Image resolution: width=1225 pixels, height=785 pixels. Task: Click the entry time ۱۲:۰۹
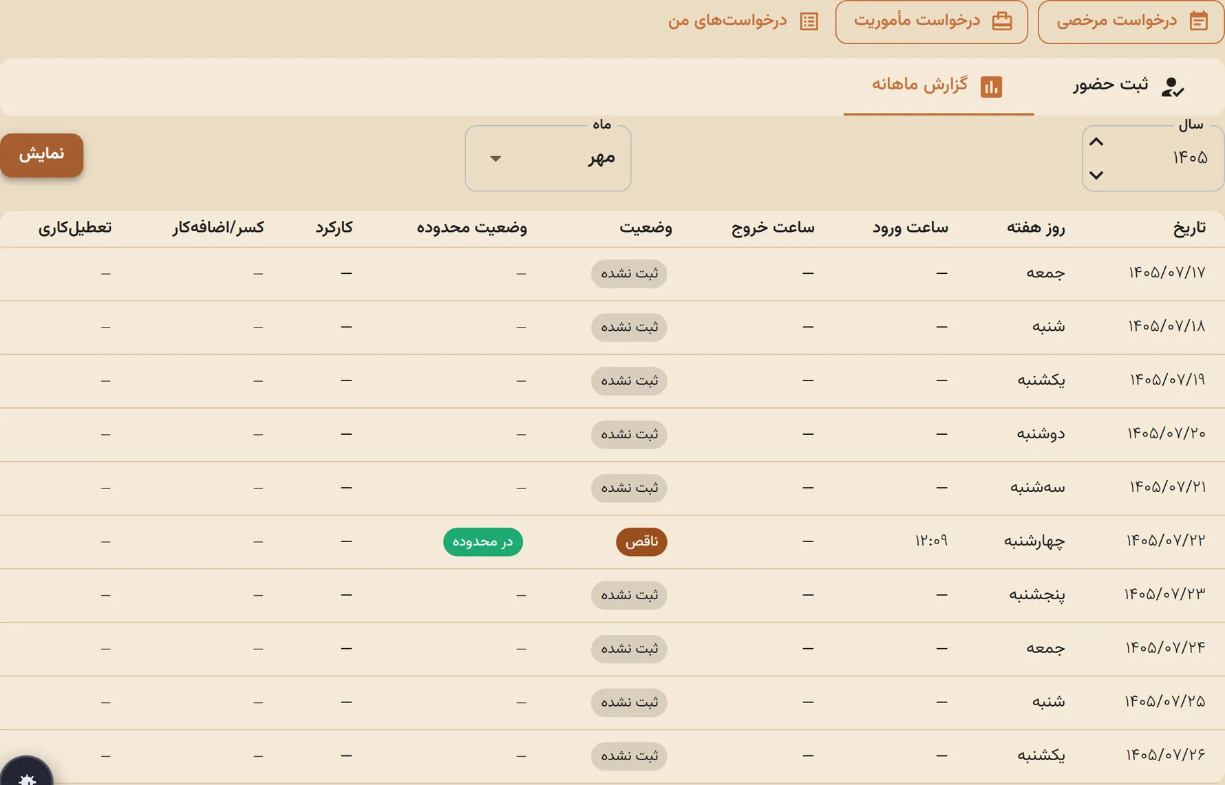931,541
